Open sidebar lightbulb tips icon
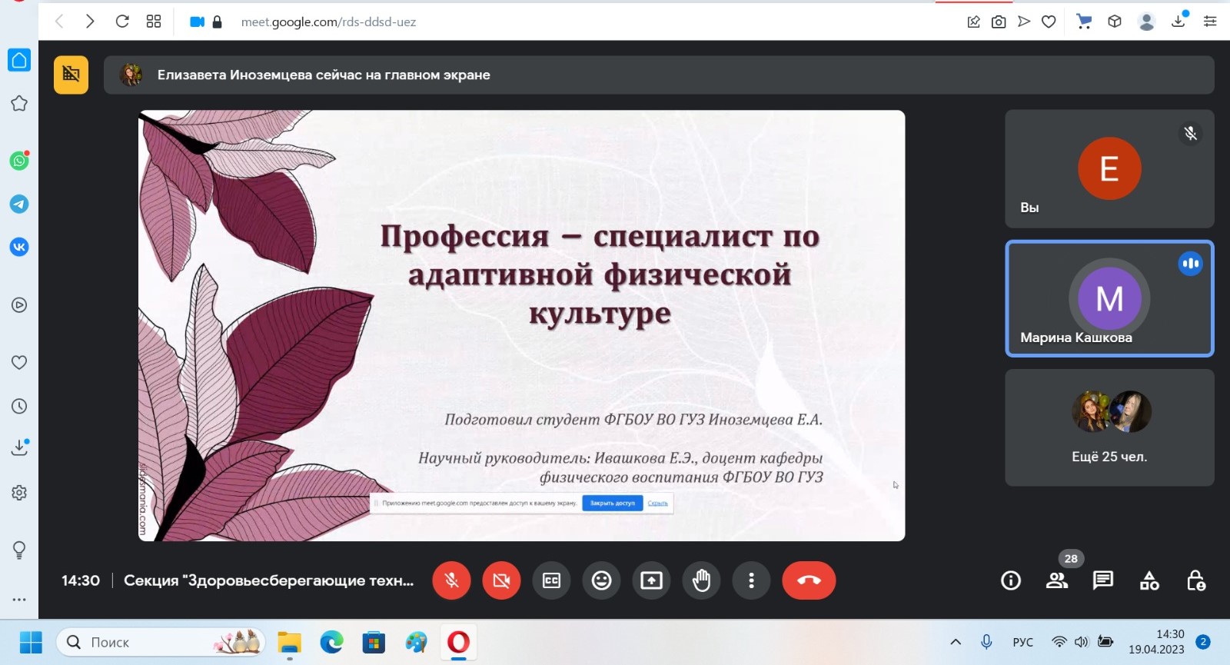Screen dimensions: 1230x665 [x=19, y=550]
